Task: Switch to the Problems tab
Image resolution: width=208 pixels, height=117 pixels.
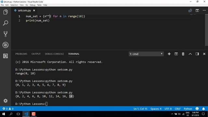Action: tap(21, 54)
